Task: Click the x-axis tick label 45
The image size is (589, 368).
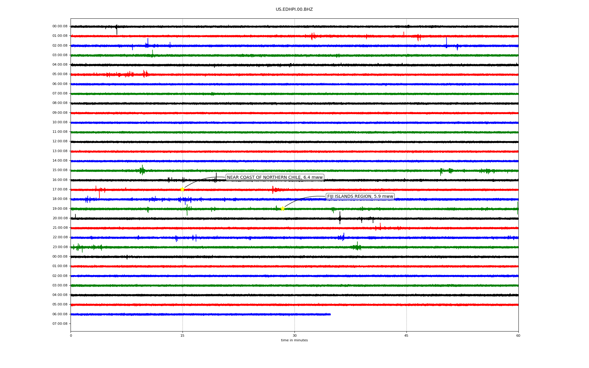Action: [406, 335]
